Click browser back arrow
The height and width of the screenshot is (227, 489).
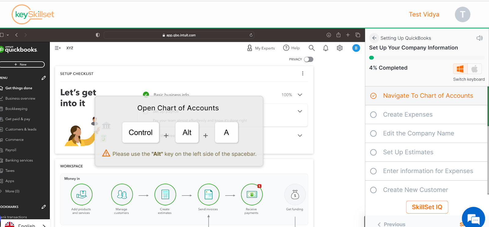pyautogui.click(x=17, y=35)
